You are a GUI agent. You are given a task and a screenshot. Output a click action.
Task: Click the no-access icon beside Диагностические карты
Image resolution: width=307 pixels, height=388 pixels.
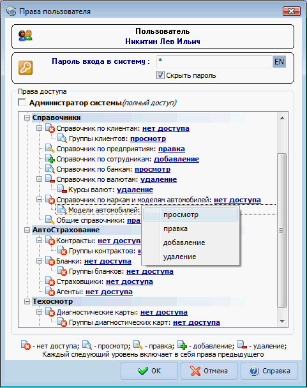(50, 312)
